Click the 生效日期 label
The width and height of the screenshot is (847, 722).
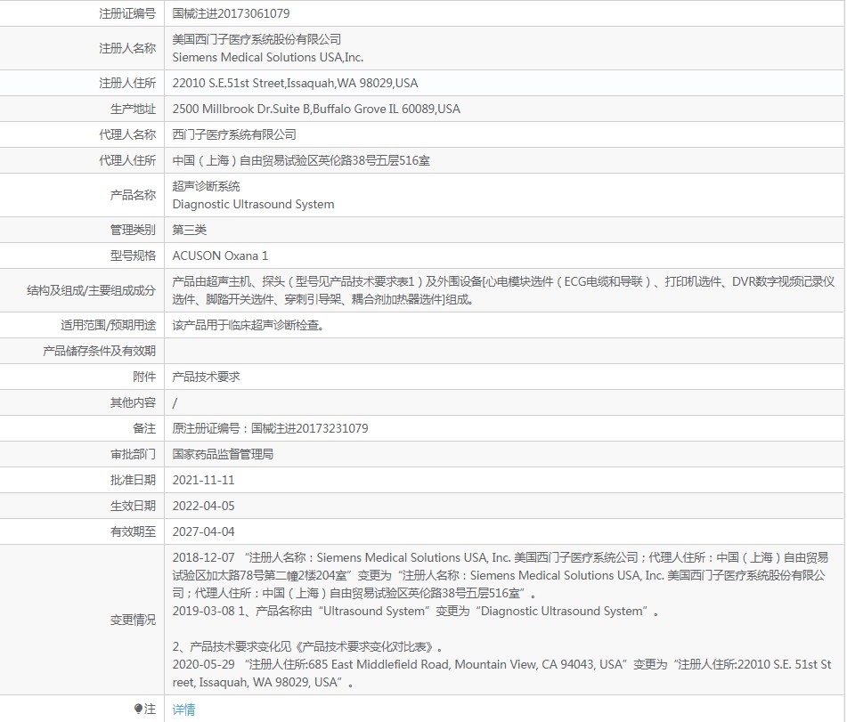point(133,506)
